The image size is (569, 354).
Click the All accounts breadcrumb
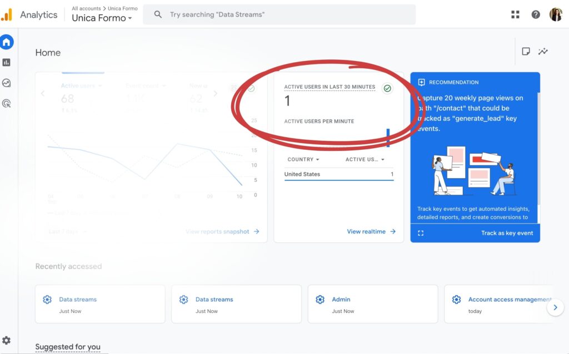coord(86,8)
